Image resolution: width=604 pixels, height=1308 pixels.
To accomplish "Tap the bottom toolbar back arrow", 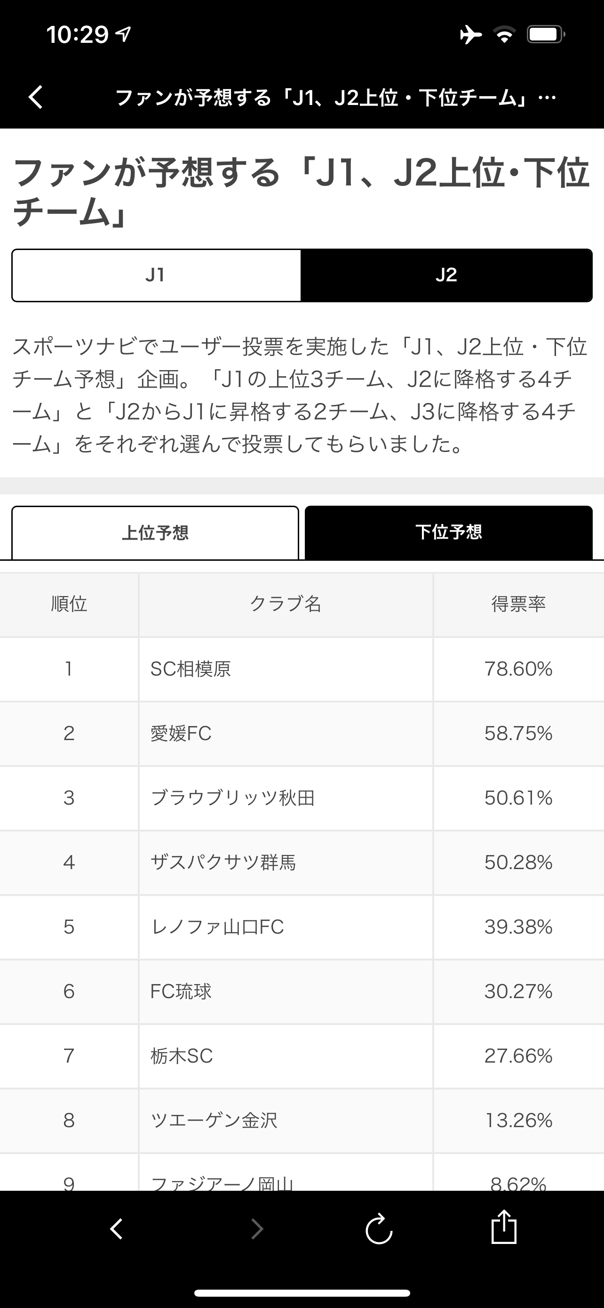I will click(x=116, y=1229).
